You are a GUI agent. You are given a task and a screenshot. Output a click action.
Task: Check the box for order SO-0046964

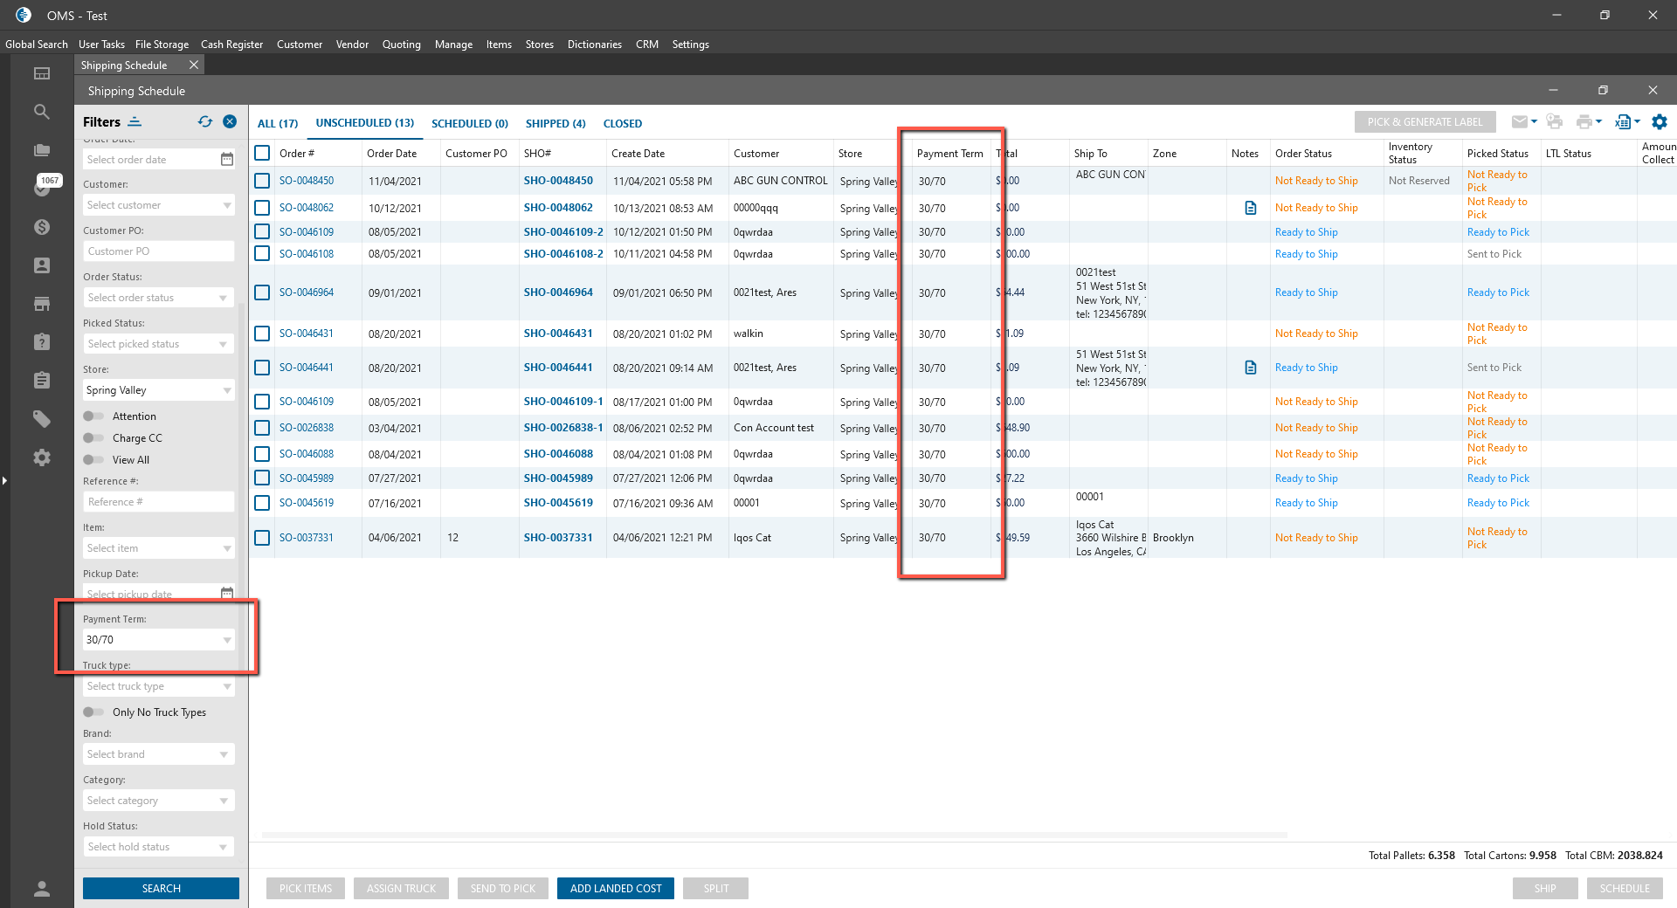[x=262, y=292]
